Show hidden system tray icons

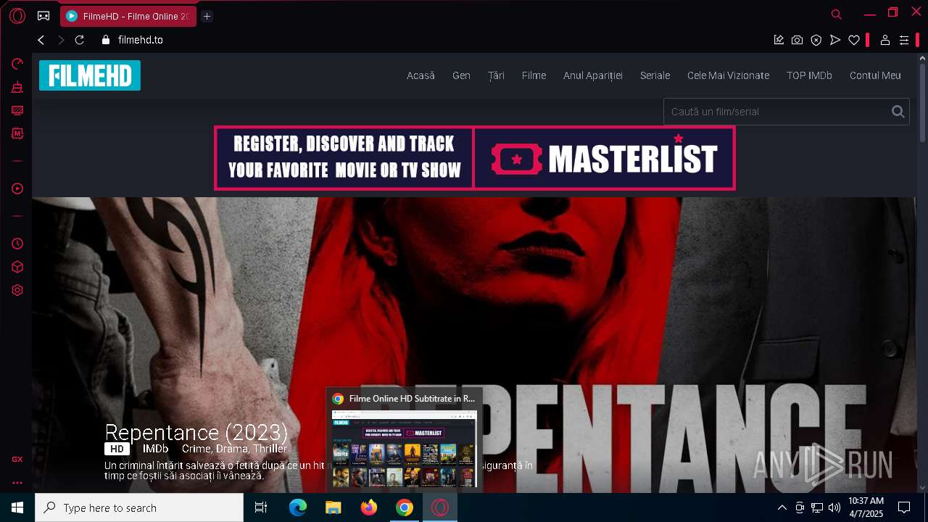point(782,507)
